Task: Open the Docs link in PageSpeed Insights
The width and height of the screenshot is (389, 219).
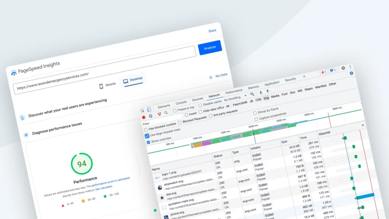Action: pyautogui.click(x=212, y=31)
